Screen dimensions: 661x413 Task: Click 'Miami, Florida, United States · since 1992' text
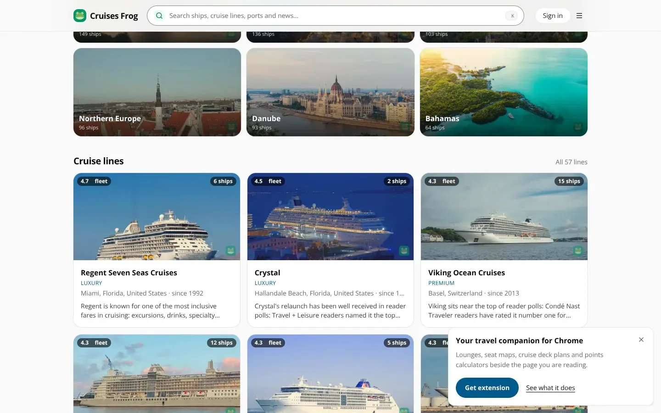142,293
